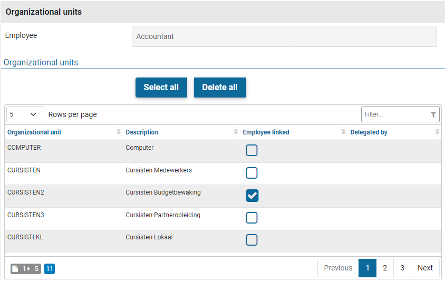Click inside the Filter text box

[394, 114]
